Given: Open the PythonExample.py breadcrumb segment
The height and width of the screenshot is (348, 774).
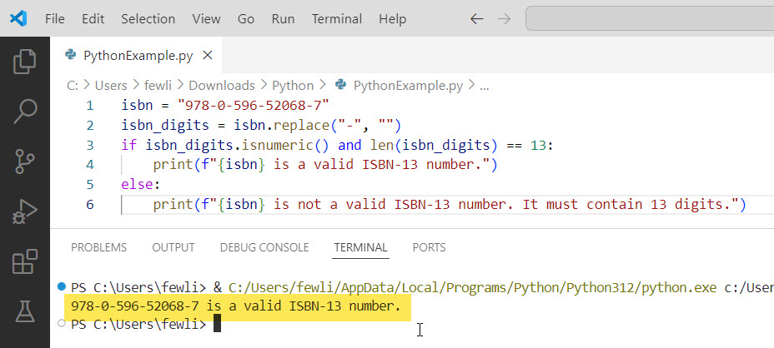Looking at the screenshot, I should 408,85.
